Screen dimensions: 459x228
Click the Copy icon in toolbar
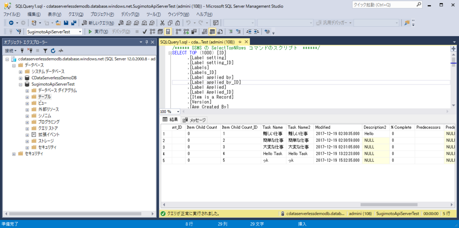(170, 23)
